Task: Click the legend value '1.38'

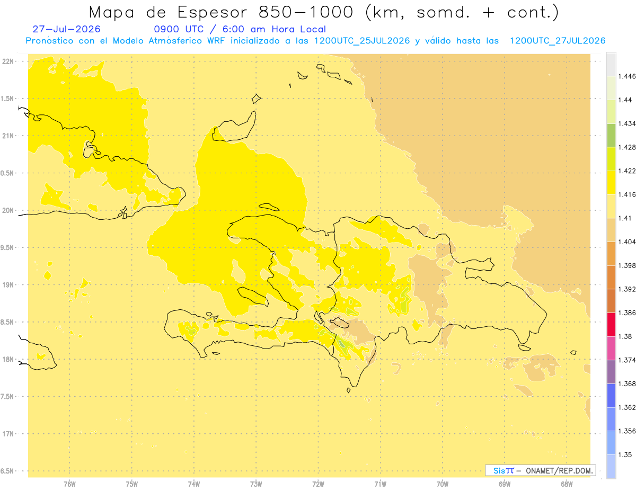Action: (625, 336)
